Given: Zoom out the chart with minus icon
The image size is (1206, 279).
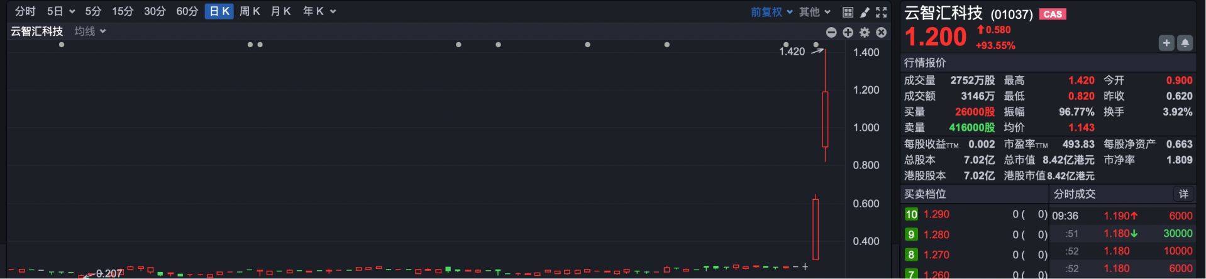Looking at the screenshot, I should tap(831, 32).
